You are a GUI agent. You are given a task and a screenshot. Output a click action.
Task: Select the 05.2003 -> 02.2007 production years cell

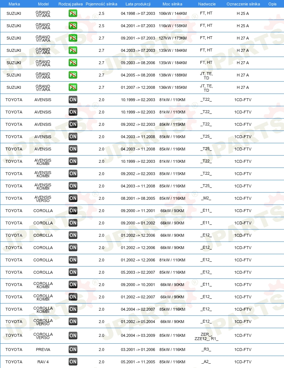138,272
